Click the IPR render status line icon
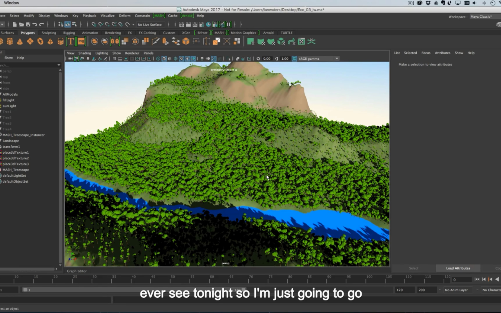 click(x=195, y=25)
